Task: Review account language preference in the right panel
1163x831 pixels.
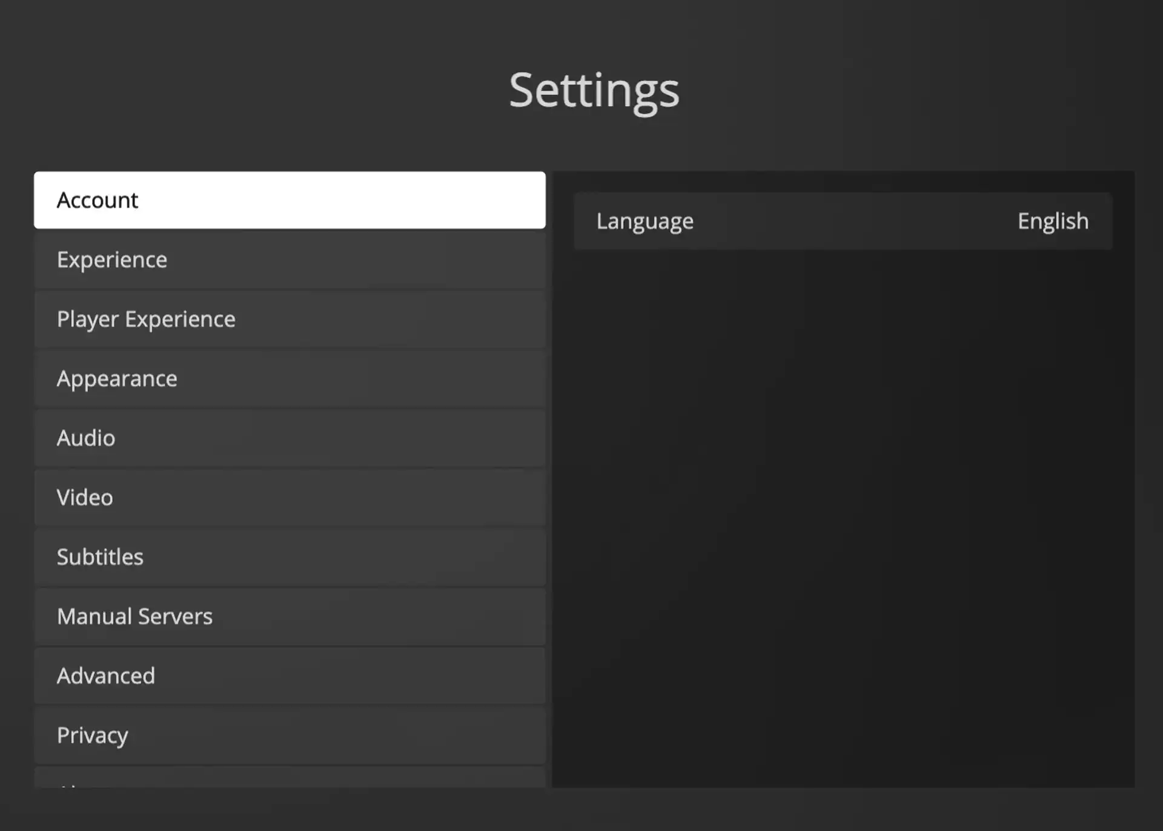Action: click(842, 221)
